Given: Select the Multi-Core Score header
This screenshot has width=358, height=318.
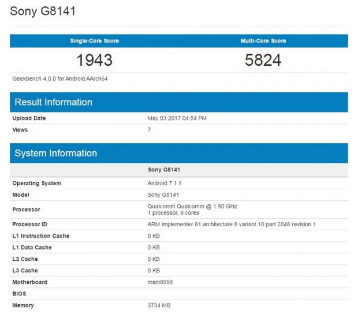Looking at the screenshot, I should (x=263, y=41).
